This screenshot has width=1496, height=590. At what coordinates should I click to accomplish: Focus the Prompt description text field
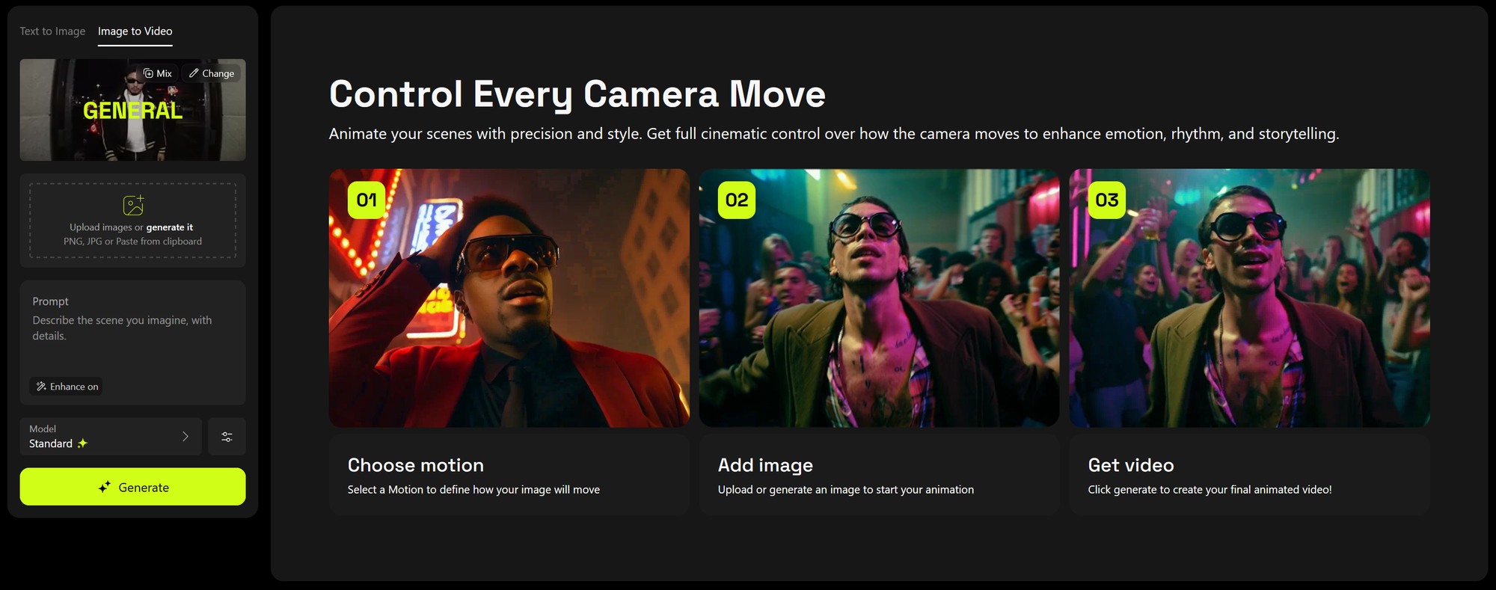(x=132, y=328)
